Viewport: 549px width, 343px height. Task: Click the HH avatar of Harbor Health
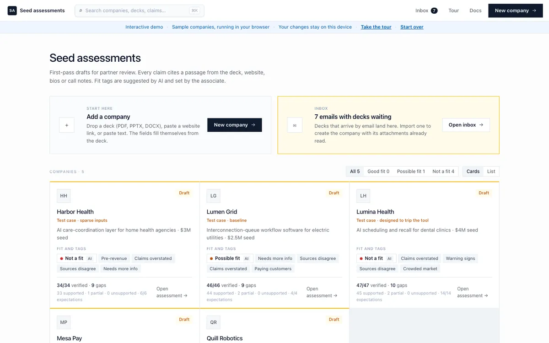point(64,196)
